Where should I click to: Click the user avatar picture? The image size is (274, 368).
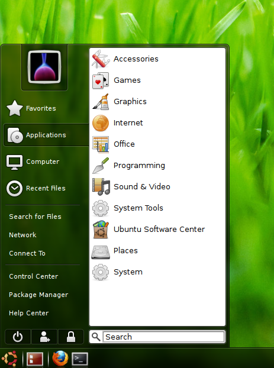point(44,67)
